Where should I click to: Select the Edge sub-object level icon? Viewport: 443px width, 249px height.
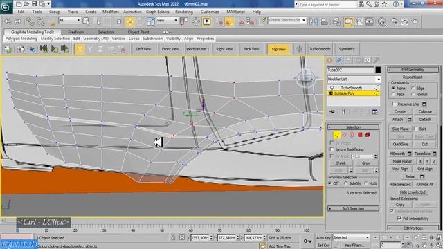point(345,135)
